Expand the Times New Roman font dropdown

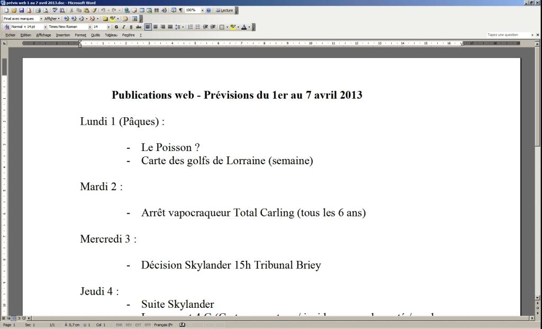tap(89, 27)
